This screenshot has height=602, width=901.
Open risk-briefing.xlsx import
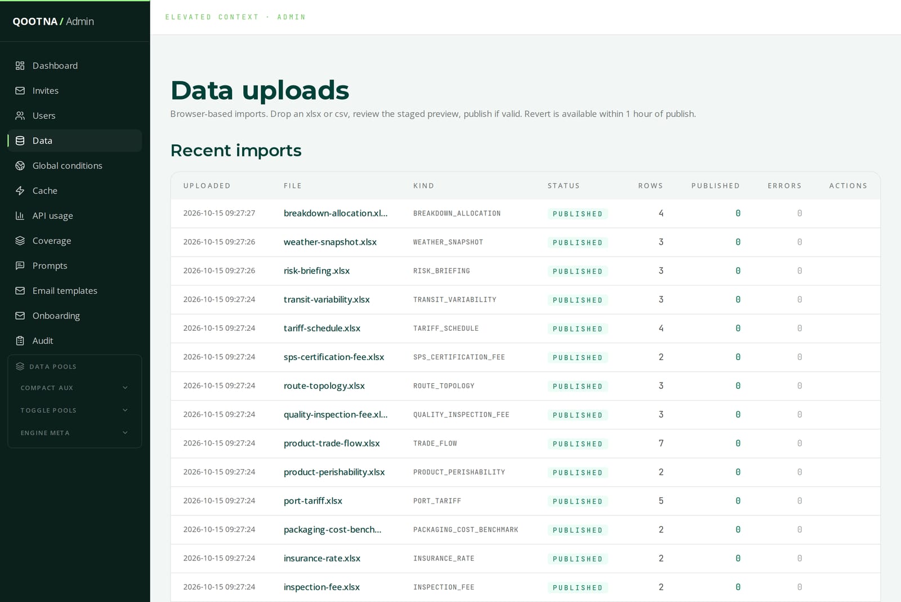pos(316,271)
